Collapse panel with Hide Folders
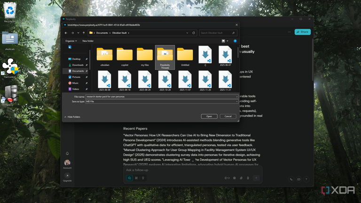 coord(72,117)
